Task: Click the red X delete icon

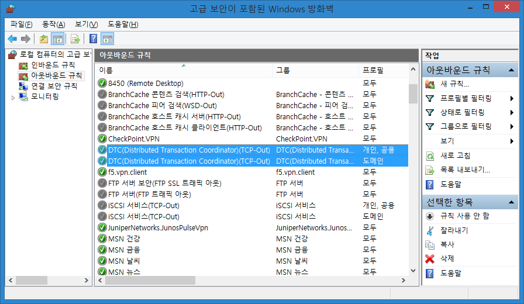Action: click(430, 259)
